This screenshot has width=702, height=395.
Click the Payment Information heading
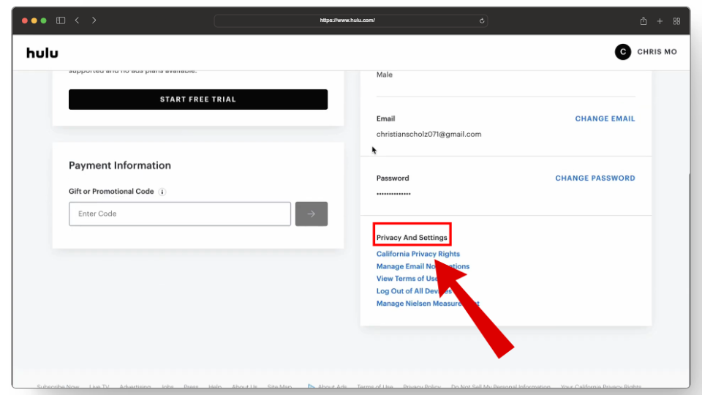tap(119, 165)
